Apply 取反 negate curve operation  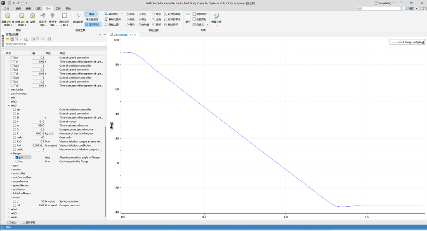point(157,14)
